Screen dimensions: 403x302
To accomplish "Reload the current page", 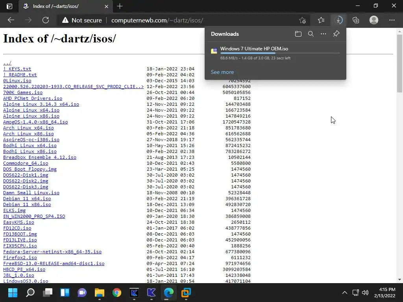I will point(46,20).
